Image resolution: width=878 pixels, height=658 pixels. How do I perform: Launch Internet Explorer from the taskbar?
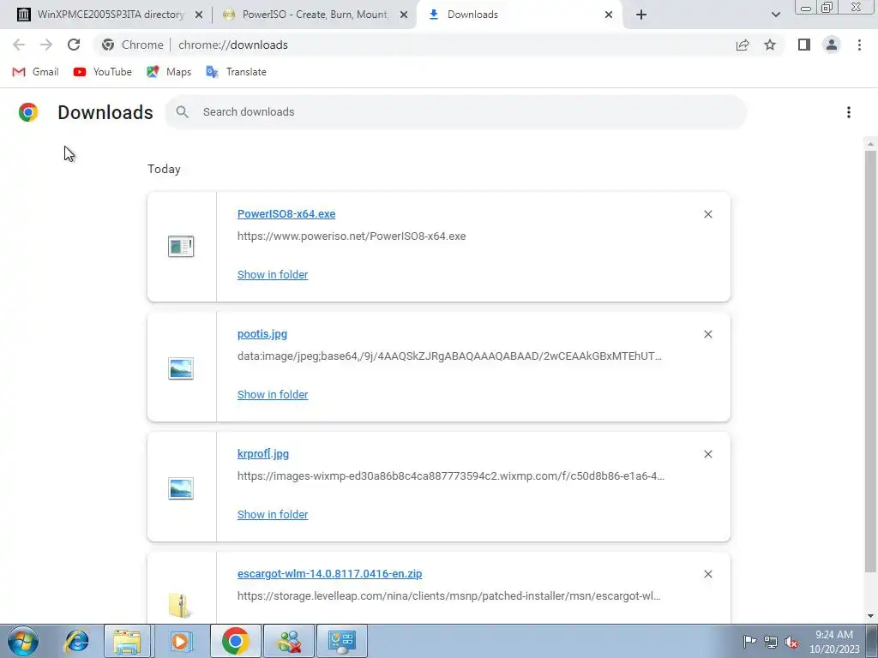pyautogui.click(x=76, y=641)
